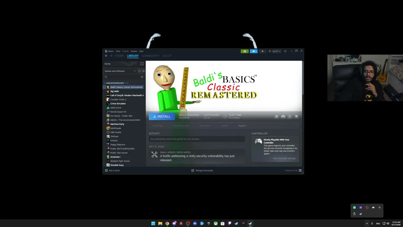Screen dimensions: 403x227
Task: Open File Explorer from the taskbar
Action: tap(160, 224)
